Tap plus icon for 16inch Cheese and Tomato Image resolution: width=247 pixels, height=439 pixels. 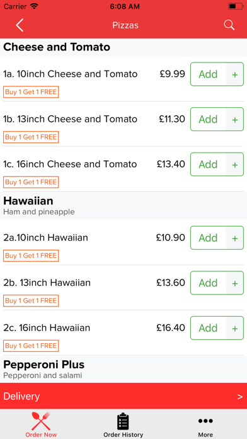tap(234, 165)
